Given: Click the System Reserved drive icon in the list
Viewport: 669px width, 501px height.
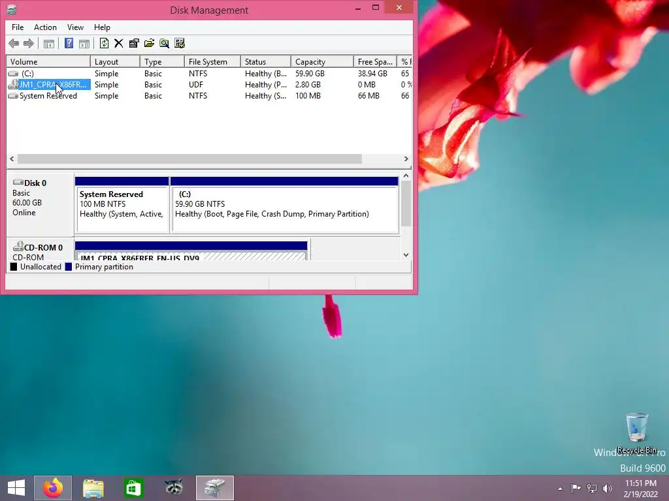Looking at the screenshot, I should coord(13,96).
